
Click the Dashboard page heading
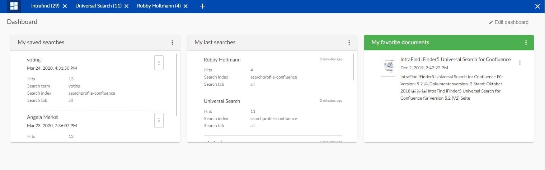pyautogui.click(x=22, y=22)
